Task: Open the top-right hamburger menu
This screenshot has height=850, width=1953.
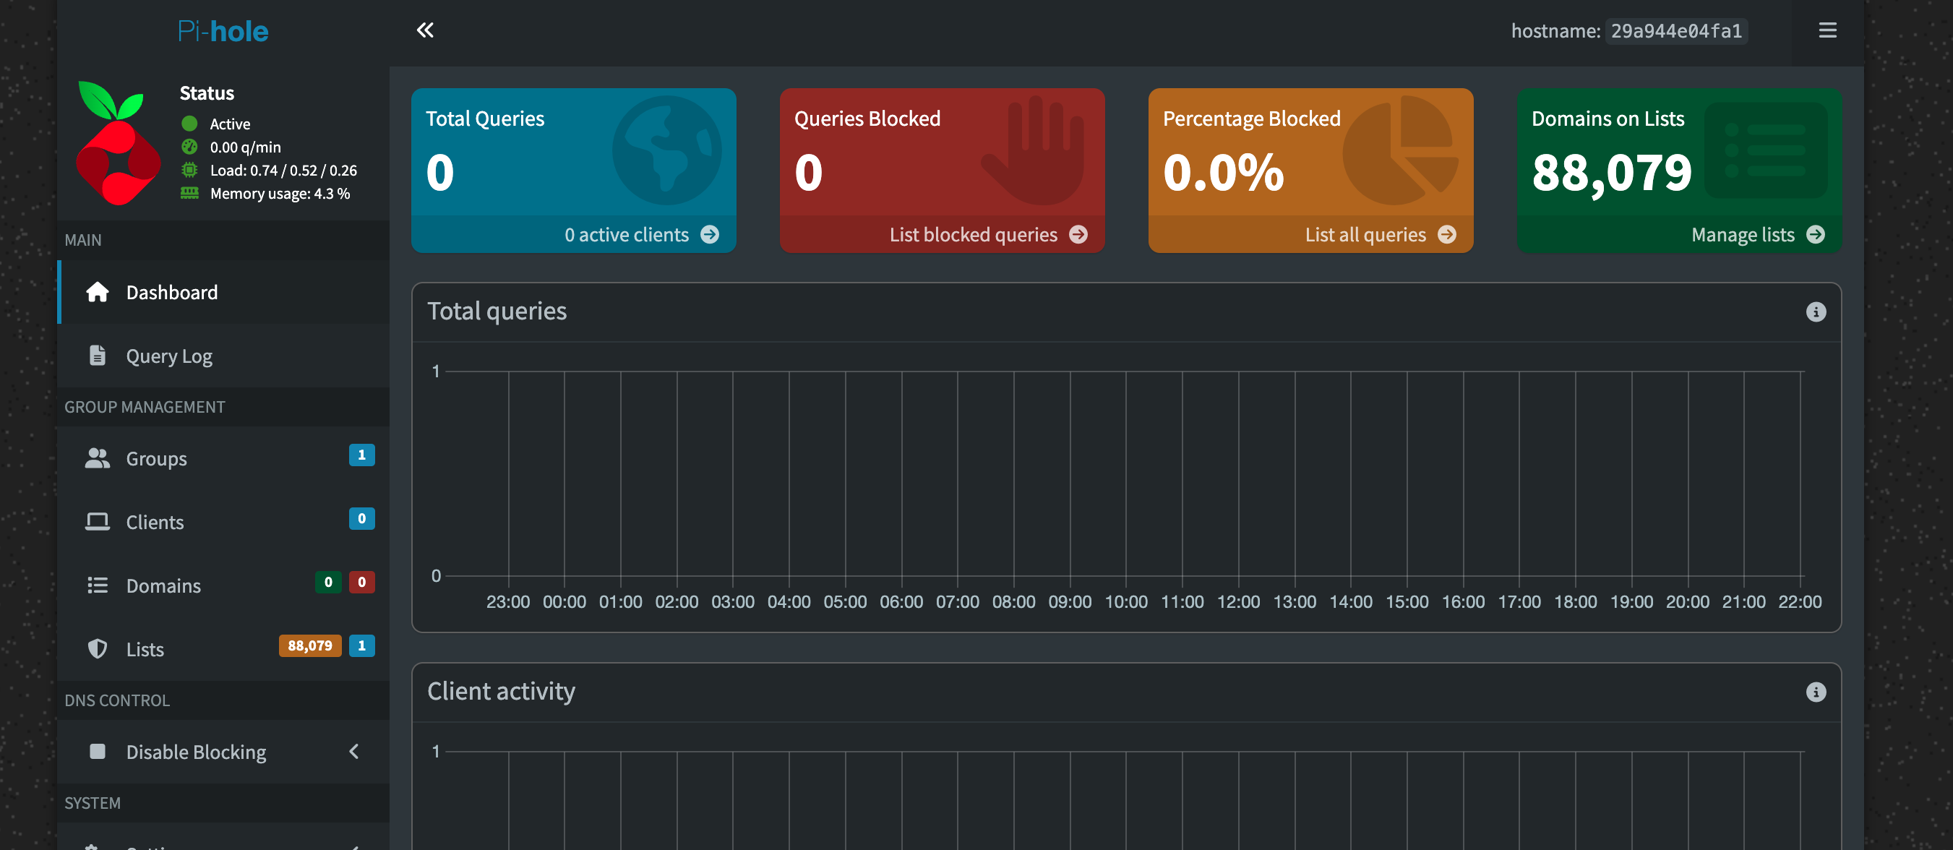Action: point(1827,30)
